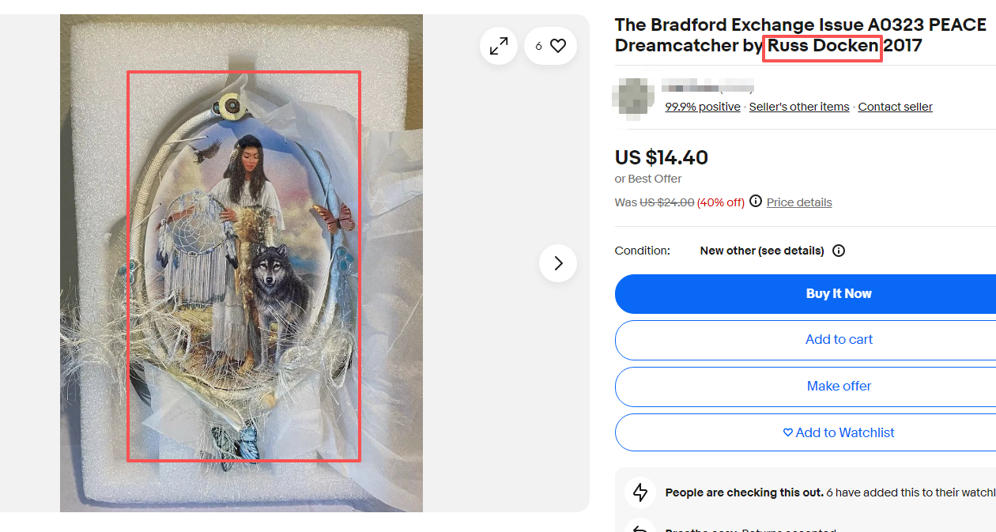Image resolution: width=996 pixels, height=532 pixels.
Task: Open the 99.9% positive feedback link
Action: point(703,107)
